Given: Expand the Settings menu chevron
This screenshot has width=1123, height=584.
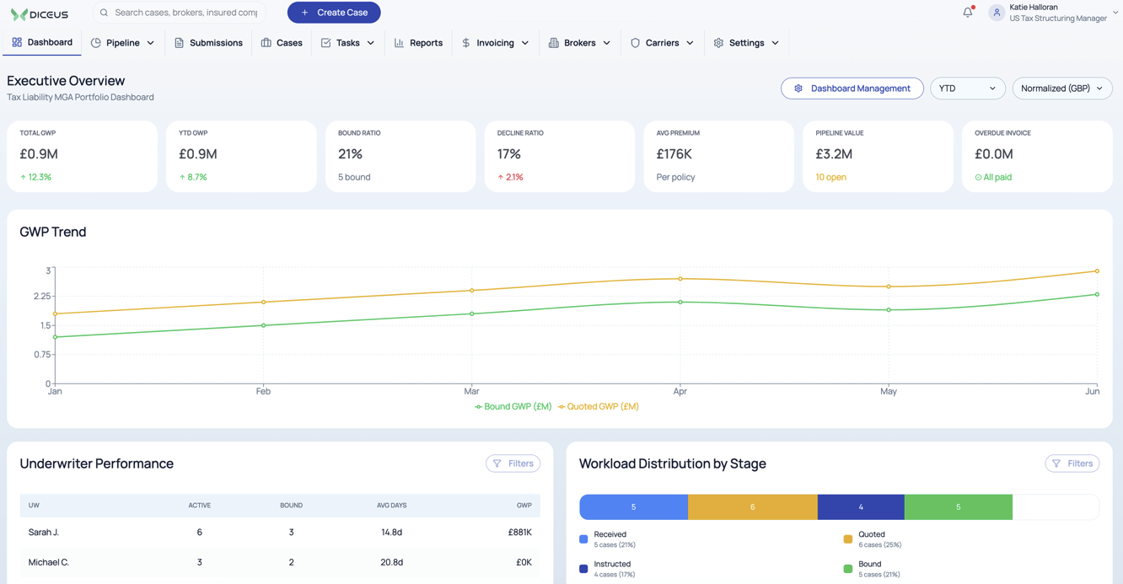Looking at the screenshot, I should (x=776, y=43).
